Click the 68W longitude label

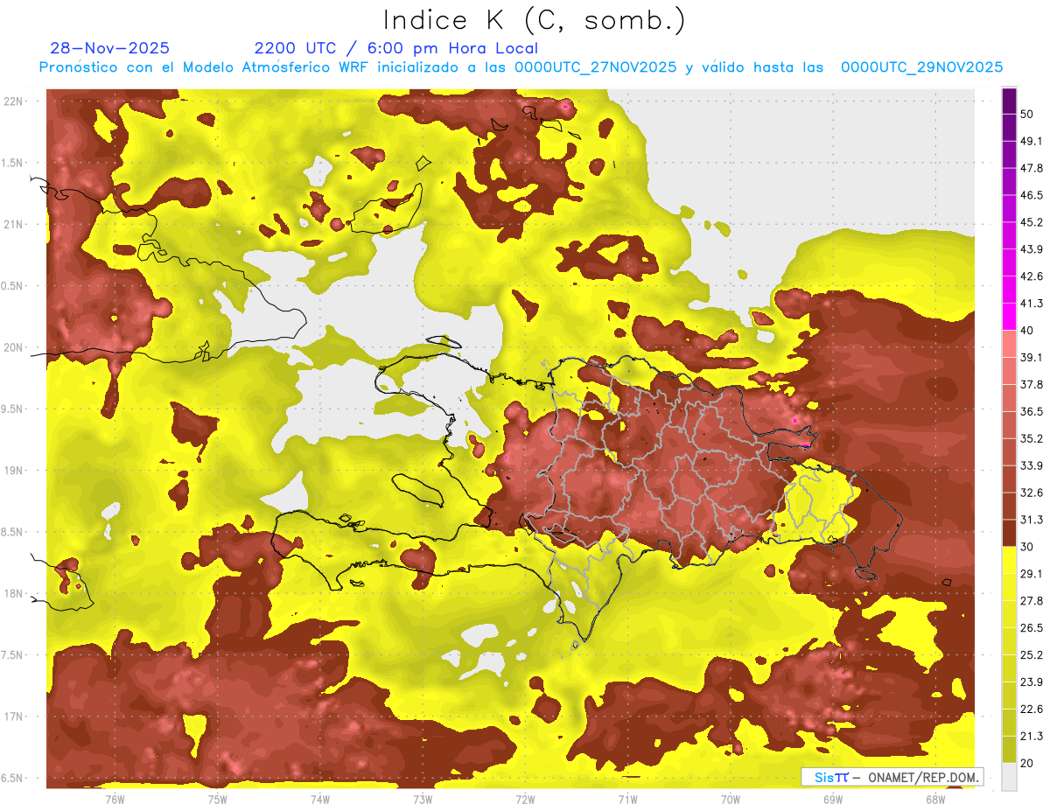pos(935,799)
